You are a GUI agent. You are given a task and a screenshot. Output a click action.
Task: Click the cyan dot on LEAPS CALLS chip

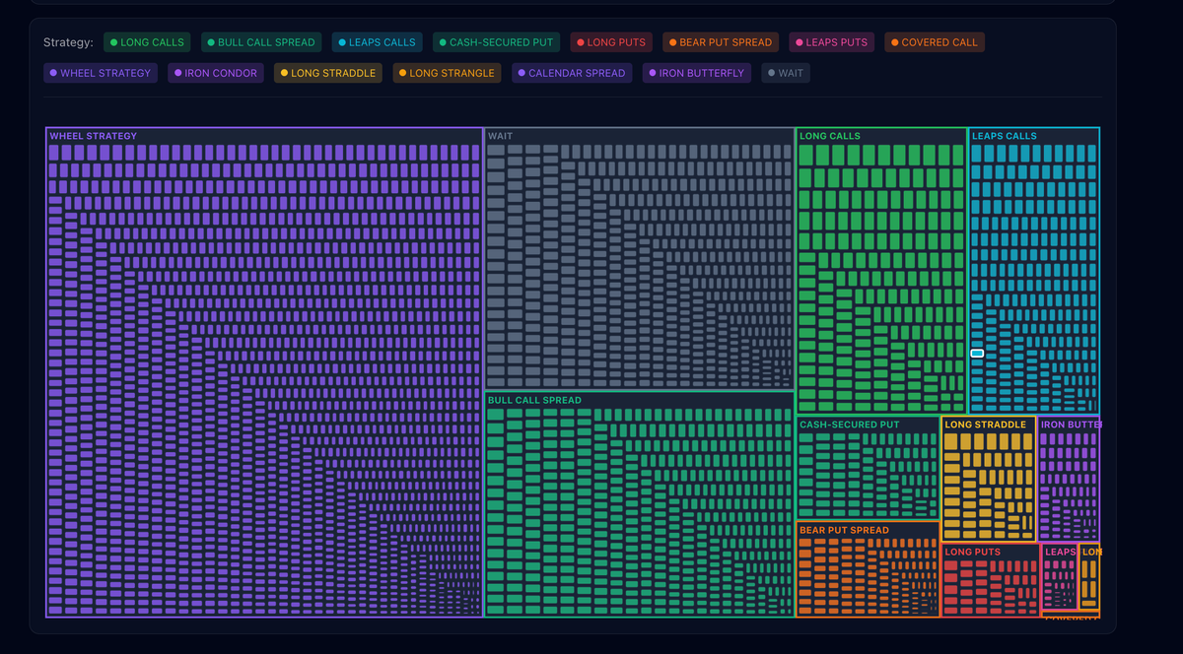[343, 42]
